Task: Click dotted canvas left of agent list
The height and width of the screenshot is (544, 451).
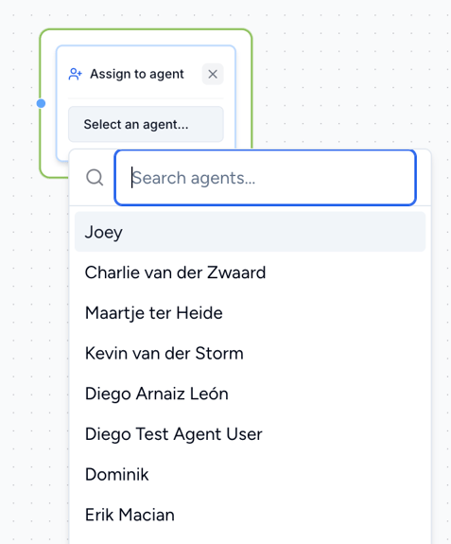Action: click(x=35, y=347)
